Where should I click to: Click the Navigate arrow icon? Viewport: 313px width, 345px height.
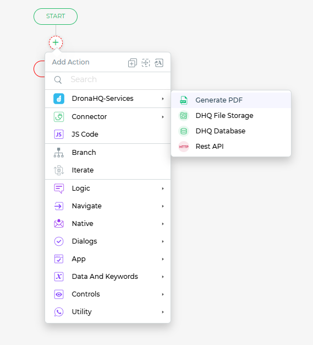[x=59, y=206]
